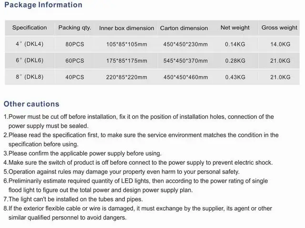Select caution 7 about tubes and pipes
305x228 pixels.
[73, 199]
